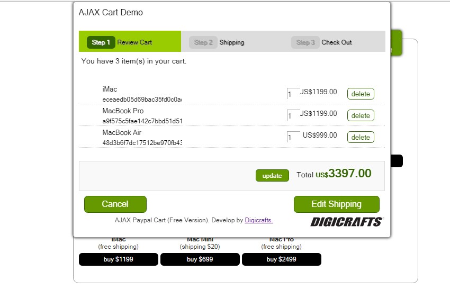This screenshot has width=450, height=289.
Task: Click the MacBook Air price US$999.00
Action: click(320, 135)
